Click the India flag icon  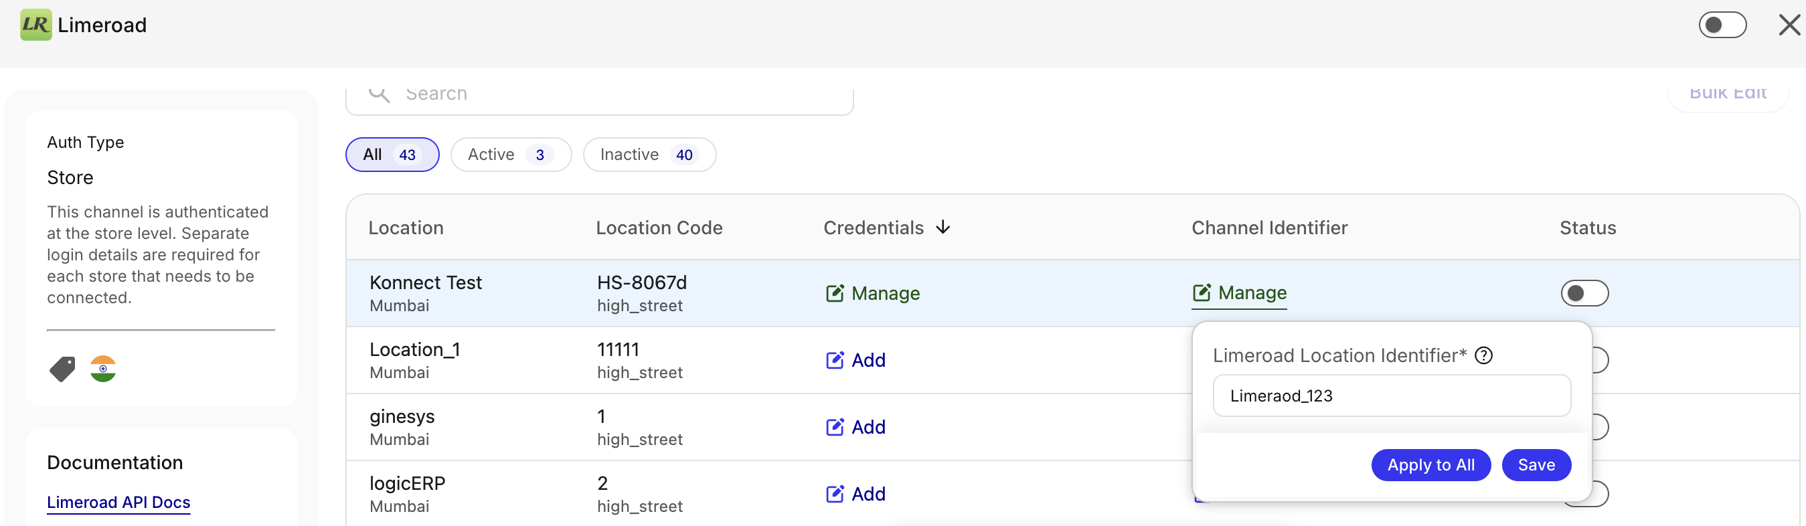pos(103,369)
